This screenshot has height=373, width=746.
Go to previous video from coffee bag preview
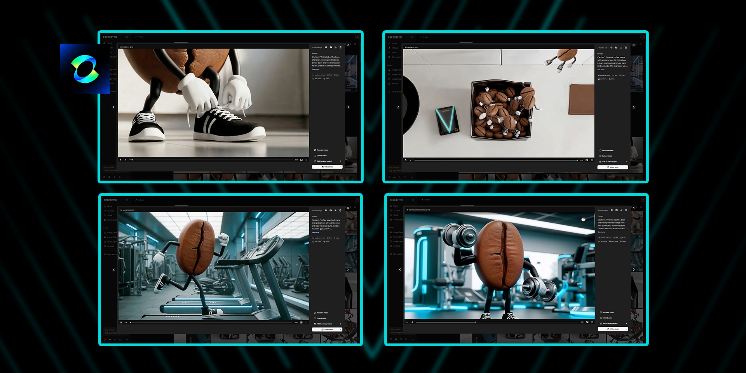click(x=398, y=107)
